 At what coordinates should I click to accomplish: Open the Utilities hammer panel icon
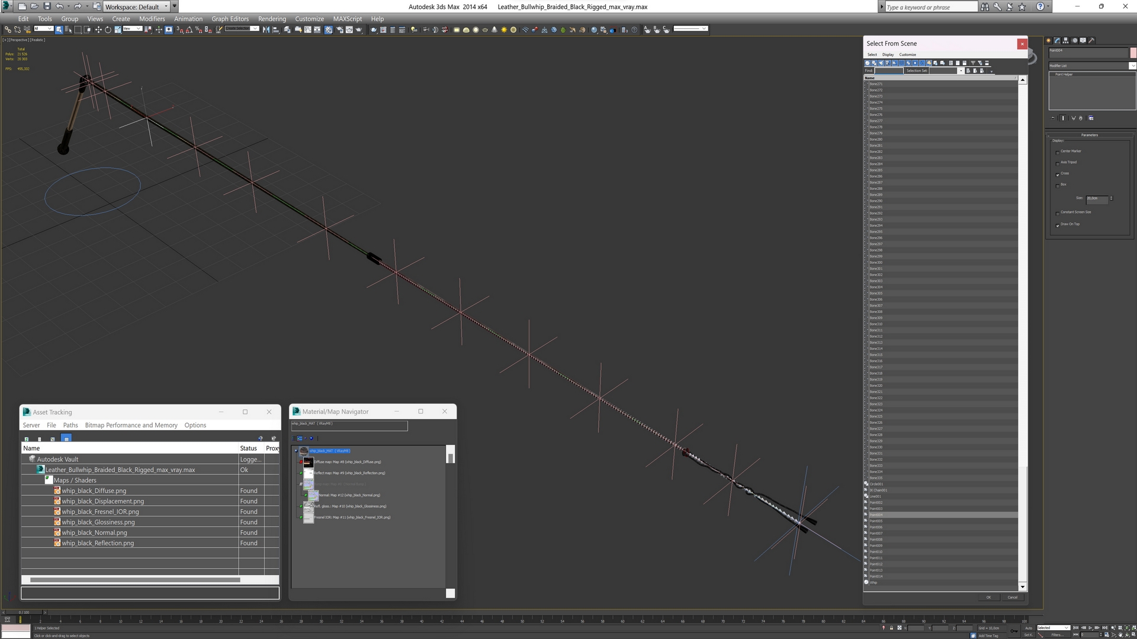pos(1091,41)
